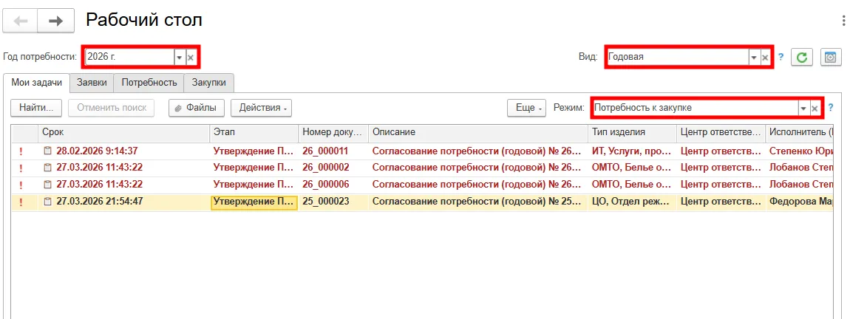This screenshot has height=319, width=850.
Task: Click the ЦО, Отдел реж... type cell
Action: tap(632, 202)
